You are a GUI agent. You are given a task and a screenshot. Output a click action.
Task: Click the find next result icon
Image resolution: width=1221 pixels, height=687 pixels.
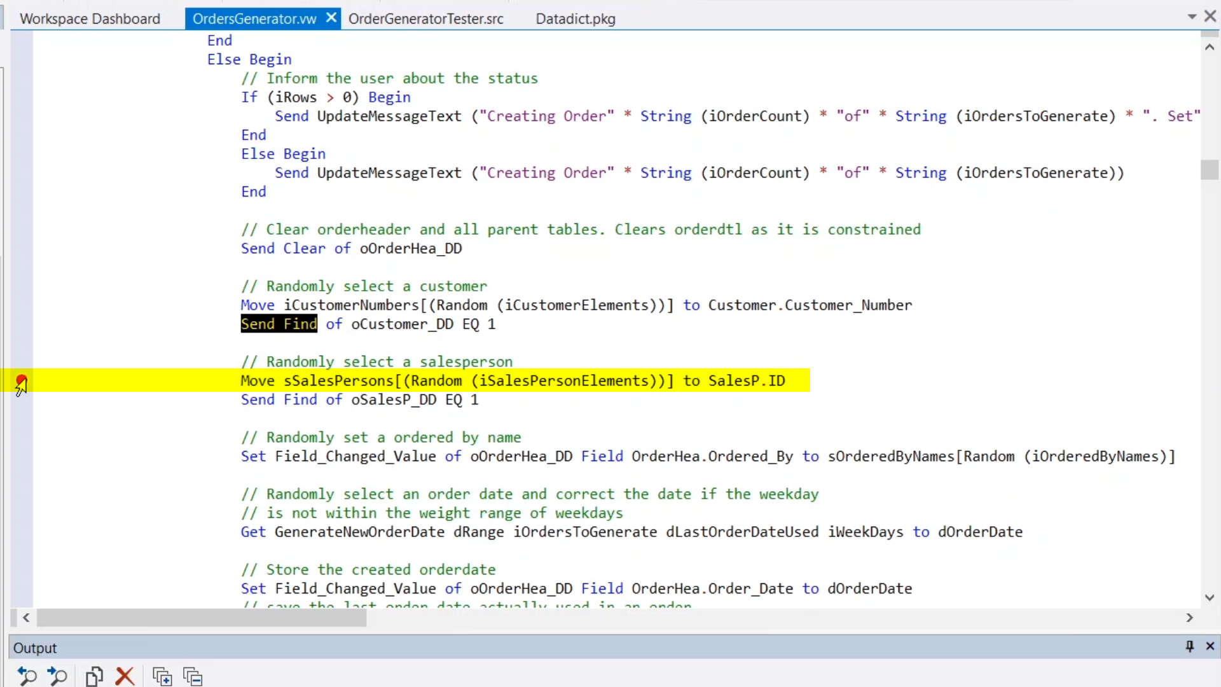[x=57, y=676]
